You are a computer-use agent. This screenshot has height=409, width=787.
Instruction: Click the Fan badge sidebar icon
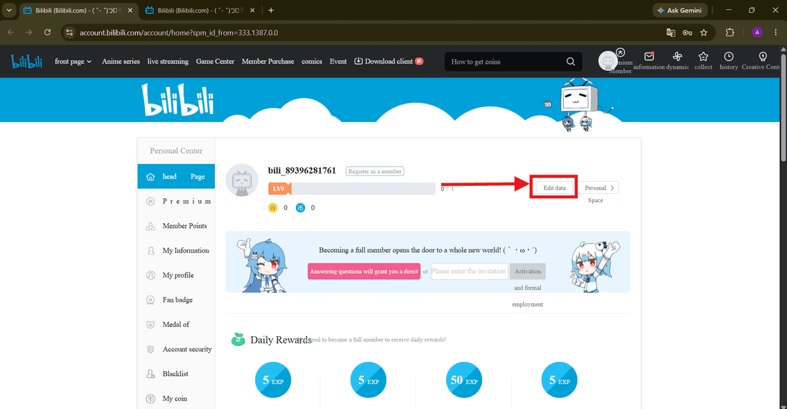[x=150, y=300]
